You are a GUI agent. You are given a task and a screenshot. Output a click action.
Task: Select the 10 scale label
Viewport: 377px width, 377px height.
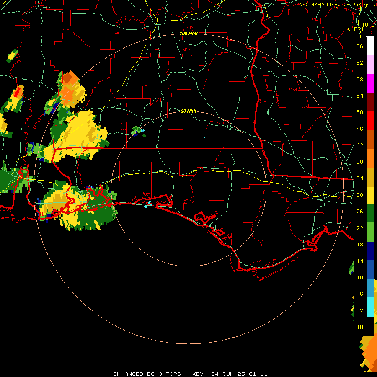point(360,278)
